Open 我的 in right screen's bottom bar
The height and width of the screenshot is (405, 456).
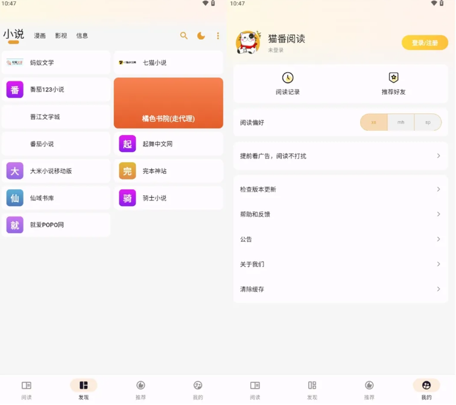(426, 390)
